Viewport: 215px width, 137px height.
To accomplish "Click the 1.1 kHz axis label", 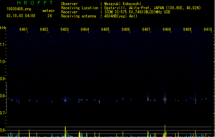I will click(x=3, y=45).
